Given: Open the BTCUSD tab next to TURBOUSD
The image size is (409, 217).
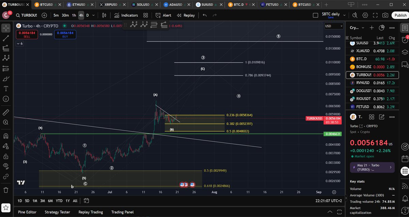Looking at the screenshot, I should click(x=47, y=4).
